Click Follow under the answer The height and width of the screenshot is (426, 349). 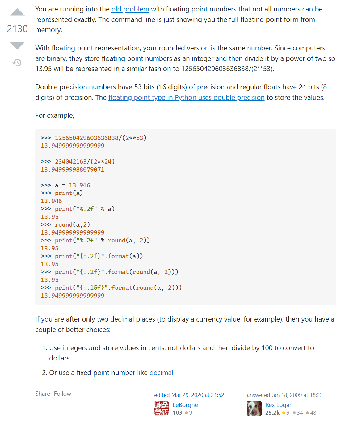pyautogui.click(x=62, y=394)
